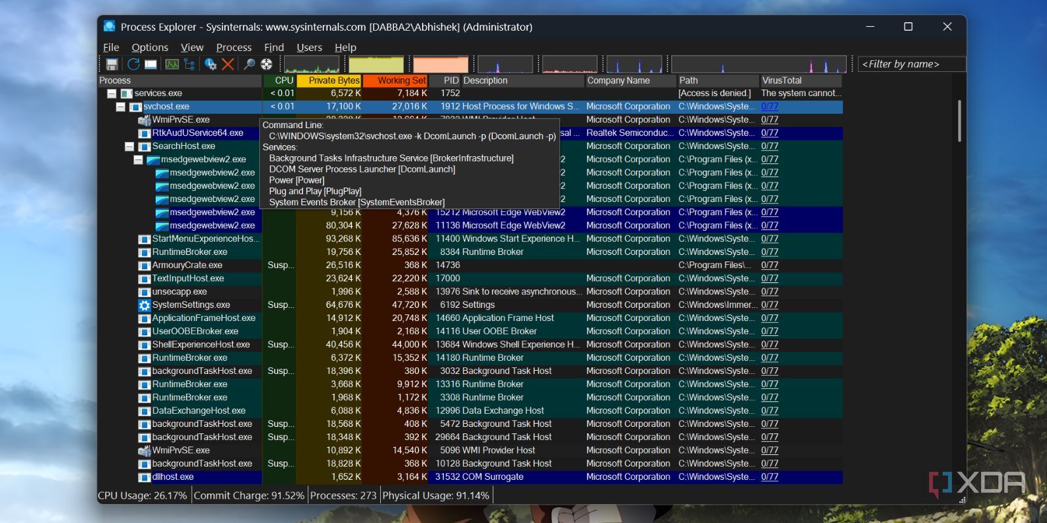Sort by the VirusTotal column header

[801, 80]
